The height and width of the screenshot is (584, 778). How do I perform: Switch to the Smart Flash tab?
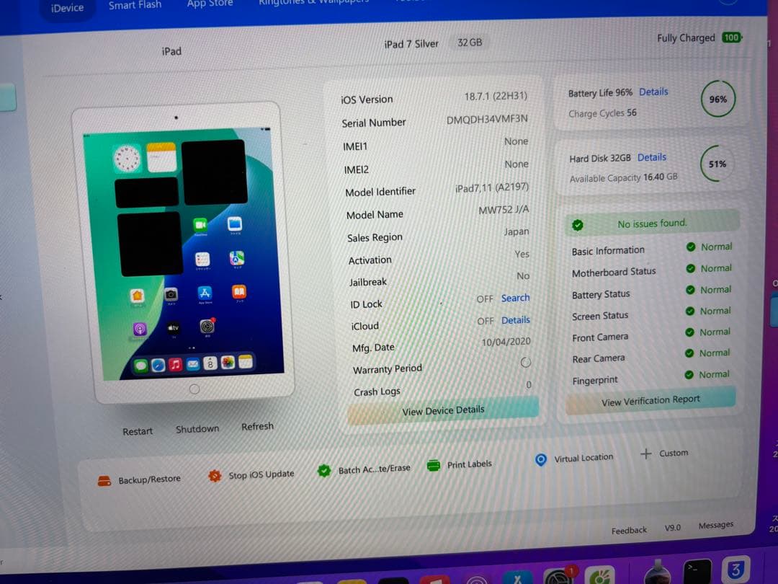[x=134, y=6]
